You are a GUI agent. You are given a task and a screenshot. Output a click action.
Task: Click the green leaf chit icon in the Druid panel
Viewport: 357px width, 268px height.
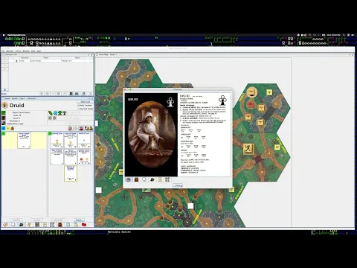(x=51, y=113)
